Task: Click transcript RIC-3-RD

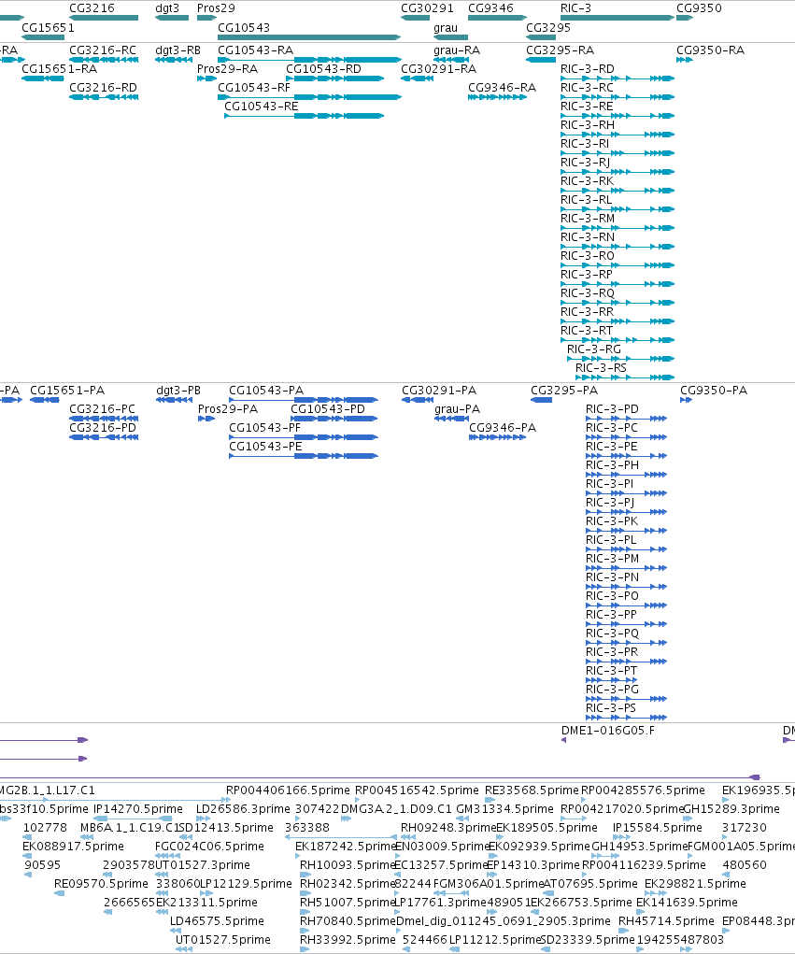Action: click(588, 69)
